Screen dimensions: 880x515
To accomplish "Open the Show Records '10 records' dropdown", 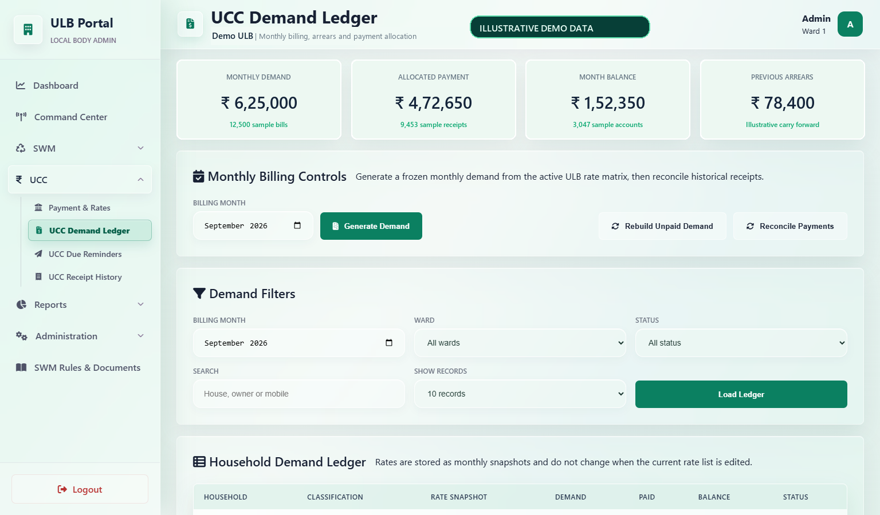I will click(520, 394).
